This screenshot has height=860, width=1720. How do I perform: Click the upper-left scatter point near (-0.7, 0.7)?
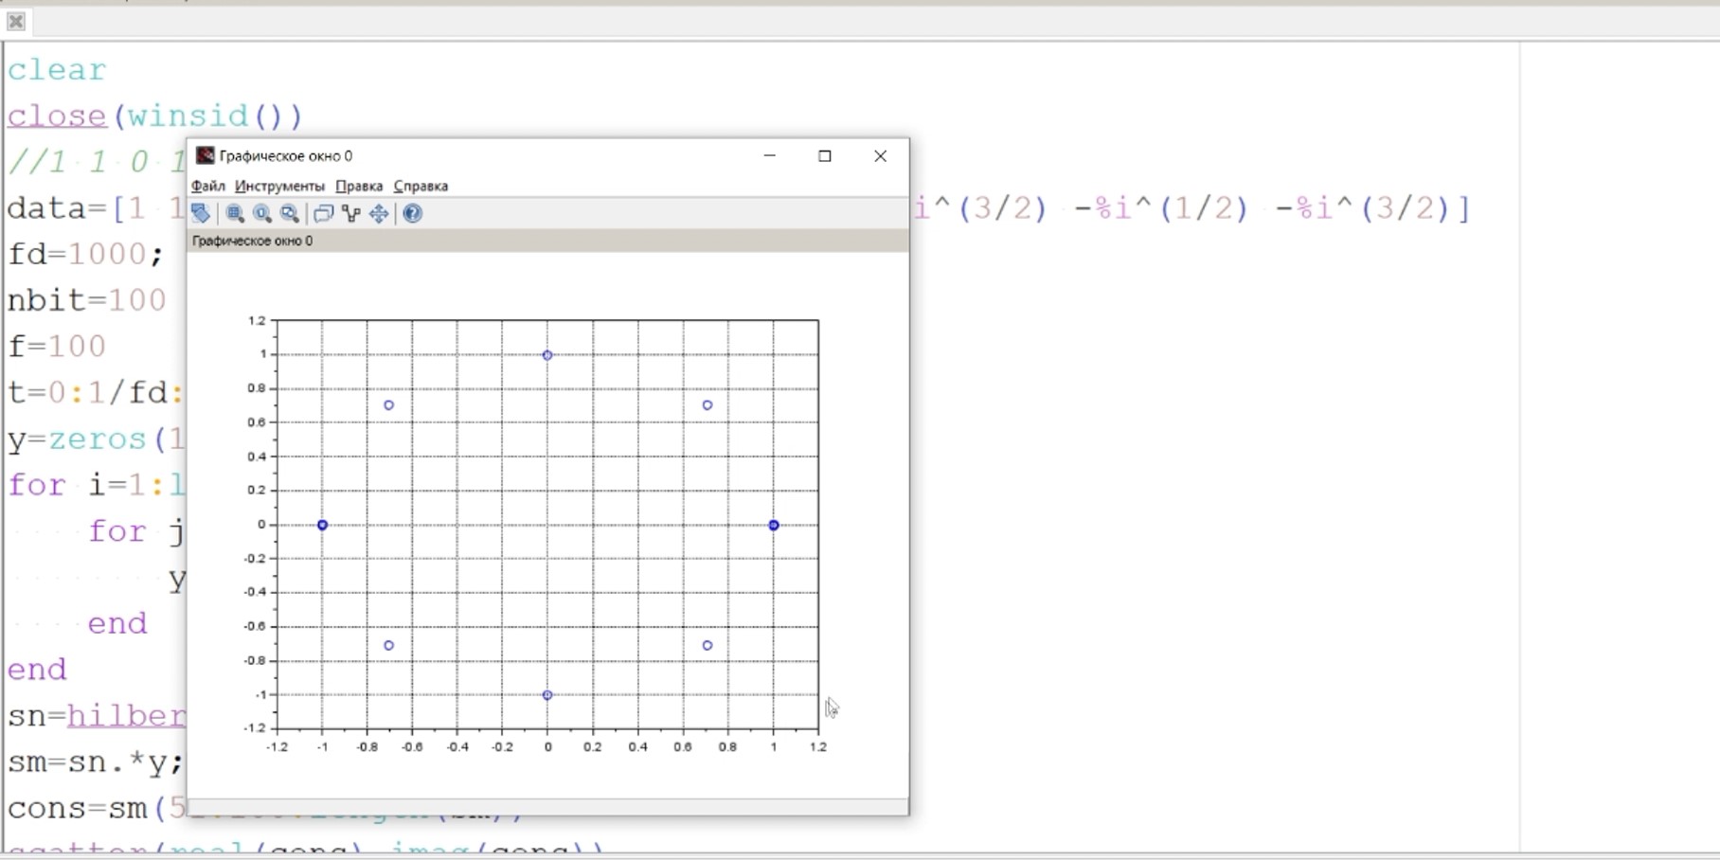(x=388, y=405)
